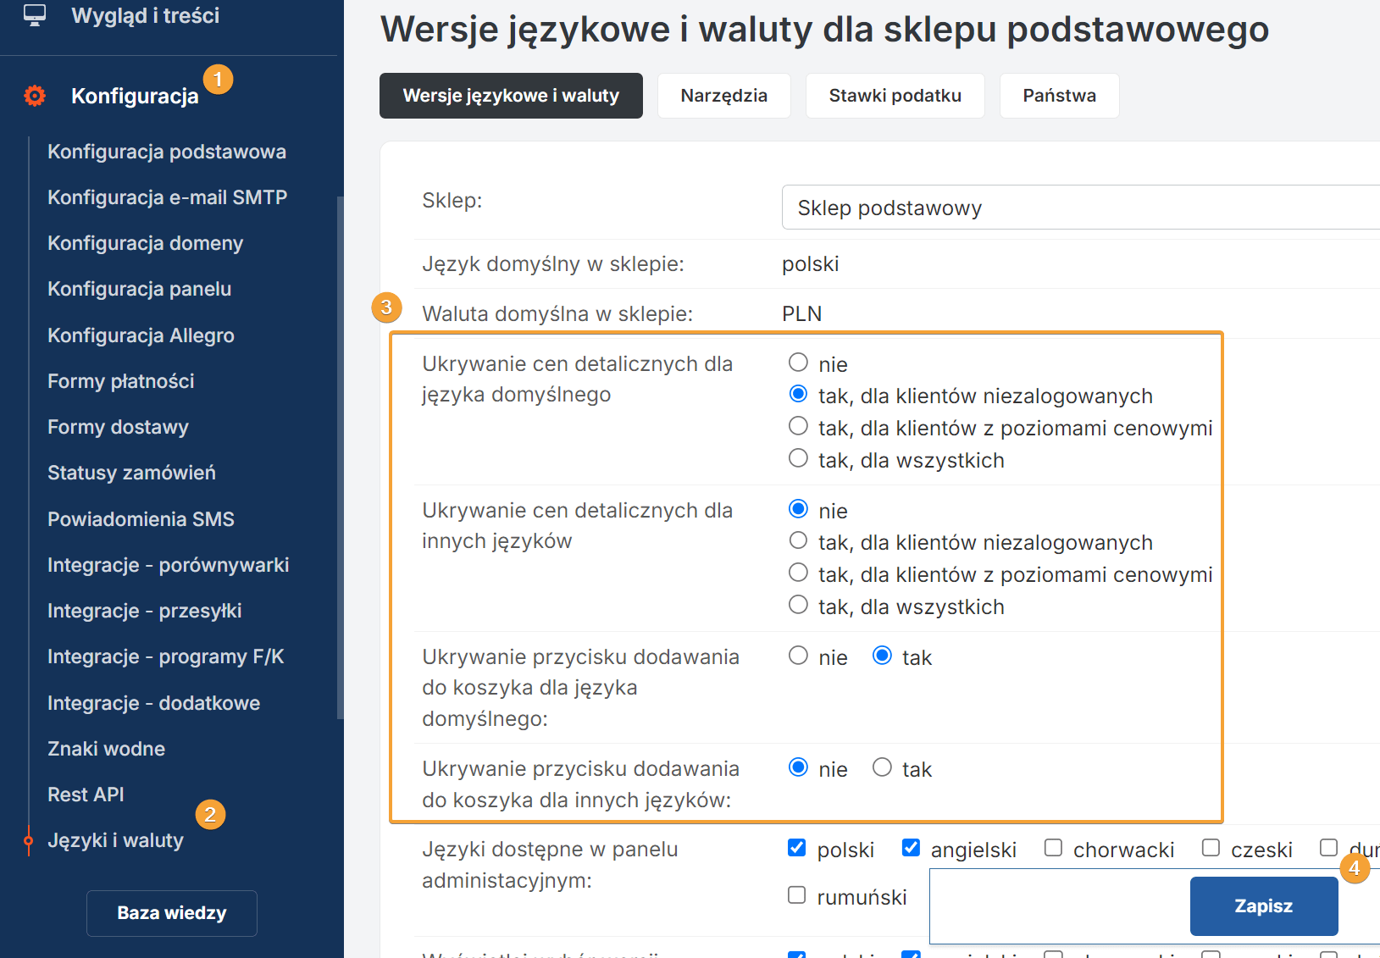Uncheck the angielski admin panel language
Screen dimensions: 1380x958
tap(911, 848)
